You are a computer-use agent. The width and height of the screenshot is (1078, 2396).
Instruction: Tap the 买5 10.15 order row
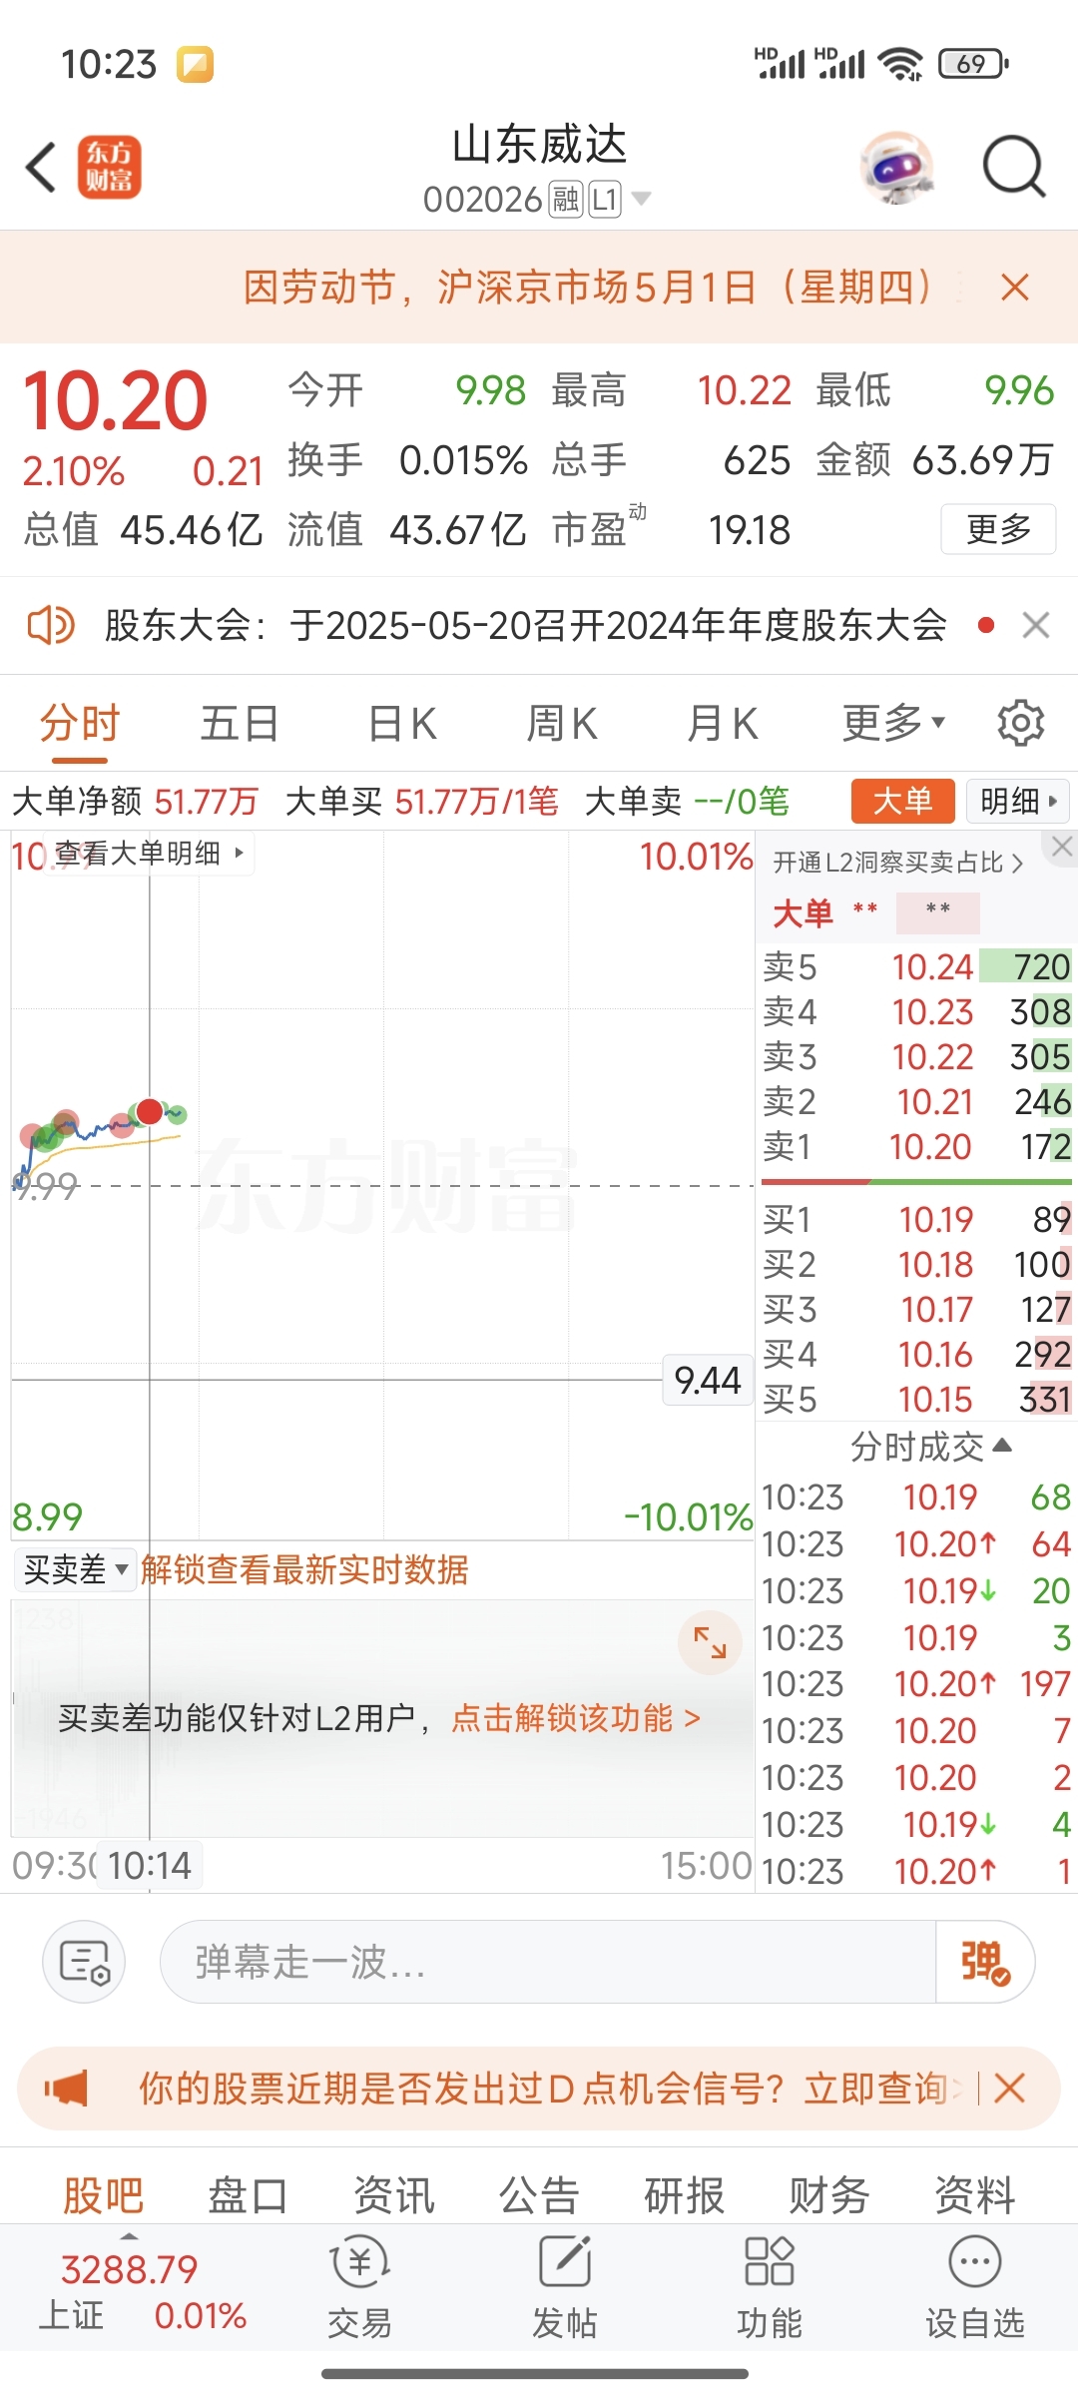(x=916, y=1399)
